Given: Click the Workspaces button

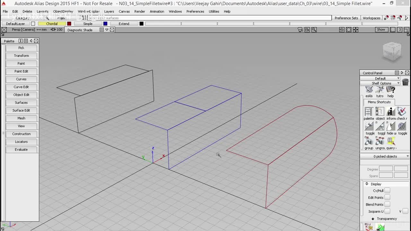Looking at the screenshot, I should pos(372,18).
